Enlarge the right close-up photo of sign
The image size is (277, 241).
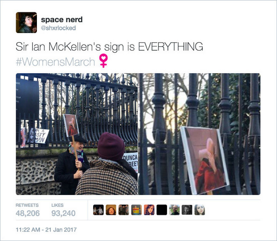199,134
